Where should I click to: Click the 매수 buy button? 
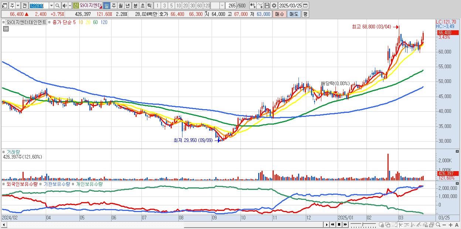[x=280, y=14]
